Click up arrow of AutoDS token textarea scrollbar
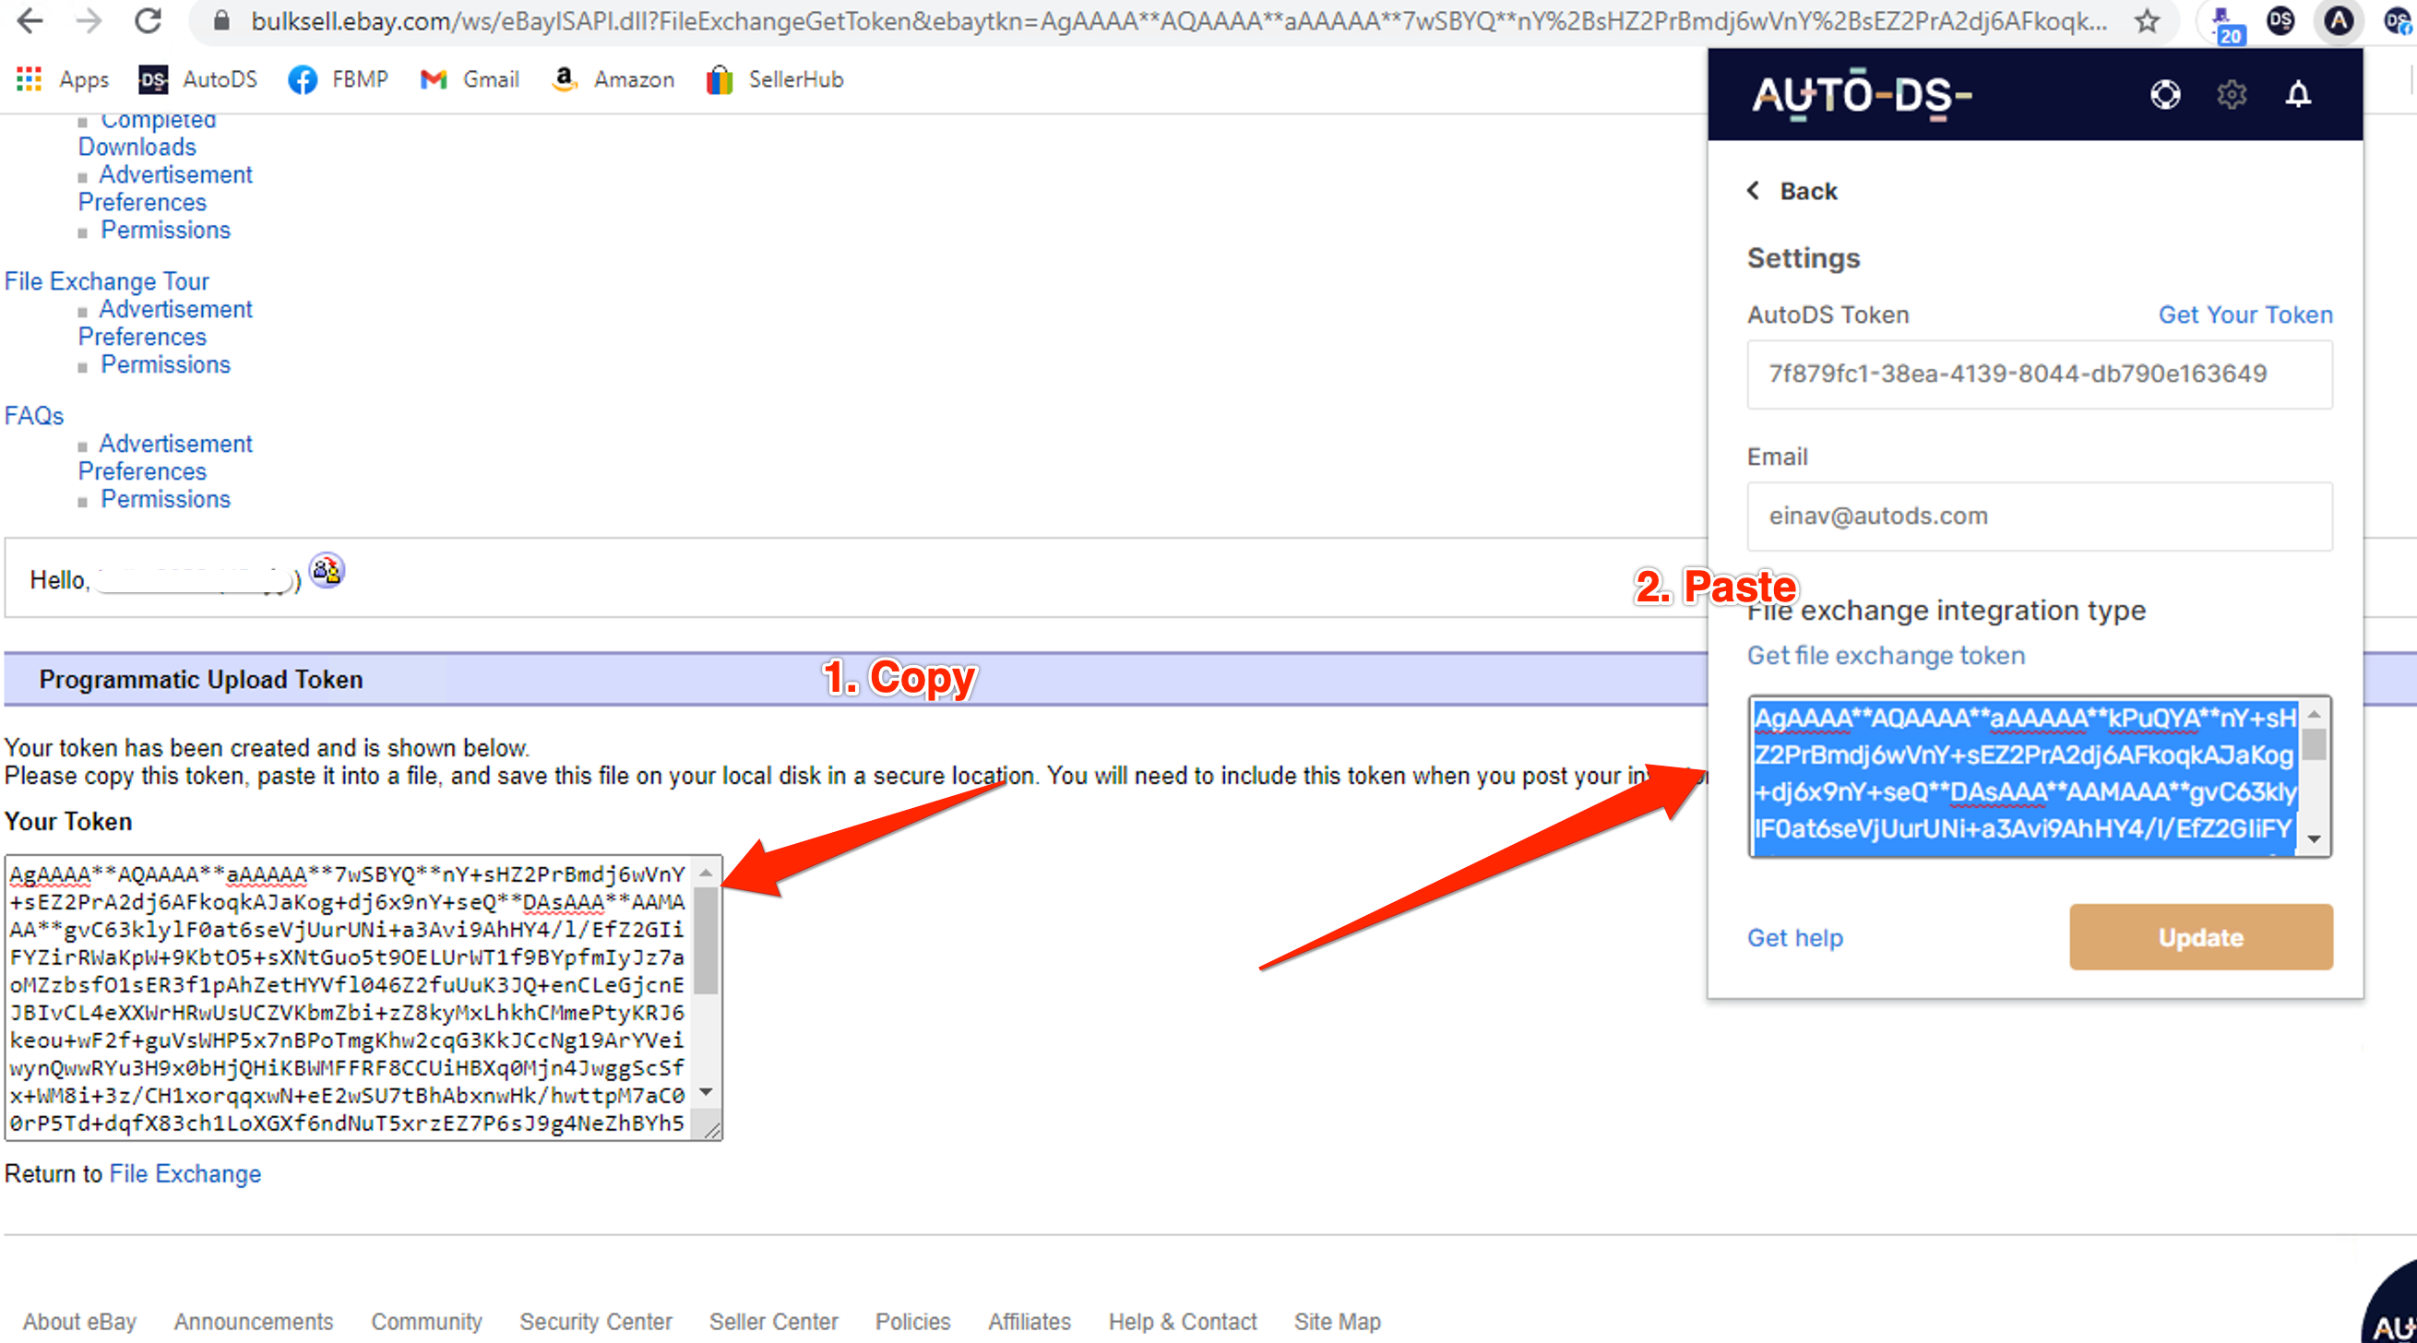 click(2315, 715)
